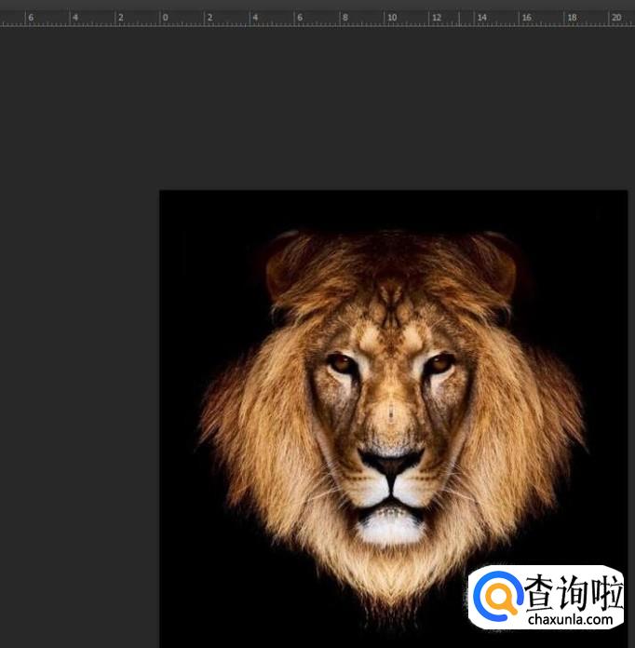Click the lion's forehead between the ears
Viewport: 635px width, 648px height.
(391, 298)
